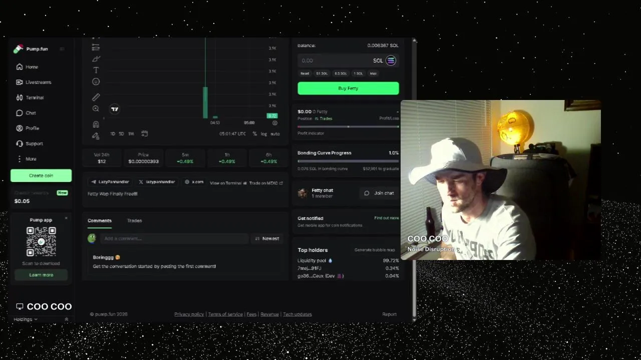Open the Find out more link
Viewport: 641px width, 360px height.
(387, 218)
